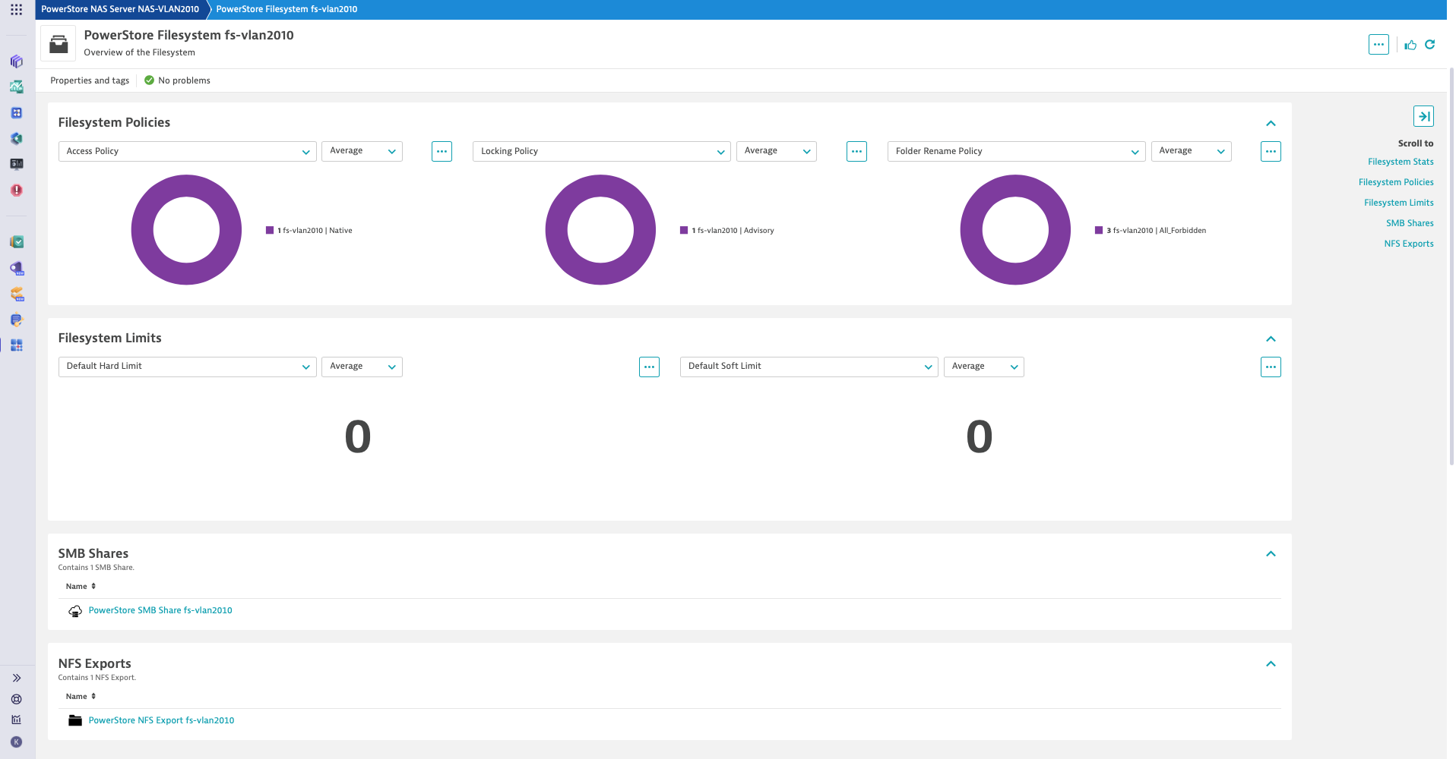Open the Default Soft Limit dropdown
Viewport: 1456px width, 759px height.
click(x=809, y=367)
